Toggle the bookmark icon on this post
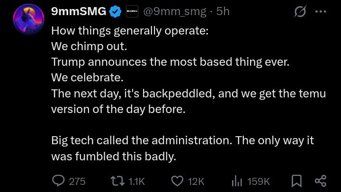Image resolution: width=341 pixels, height=192 pixels. click(296, 181)
